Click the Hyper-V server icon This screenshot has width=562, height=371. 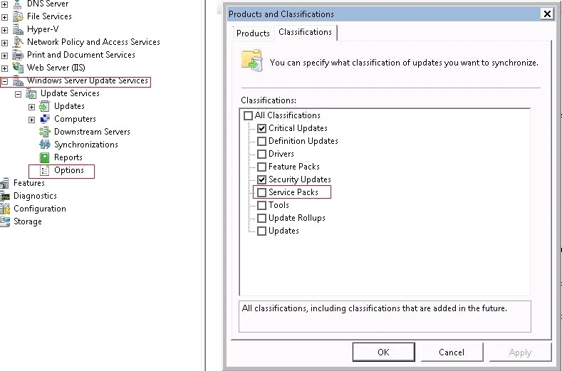[x=18, y=29]
